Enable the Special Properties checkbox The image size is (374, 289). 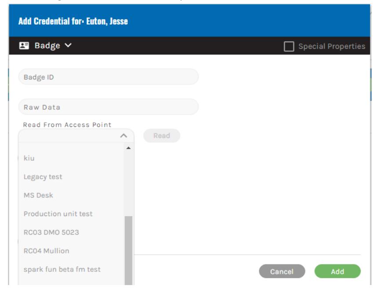pyautogui.click(x=289, y=46)
